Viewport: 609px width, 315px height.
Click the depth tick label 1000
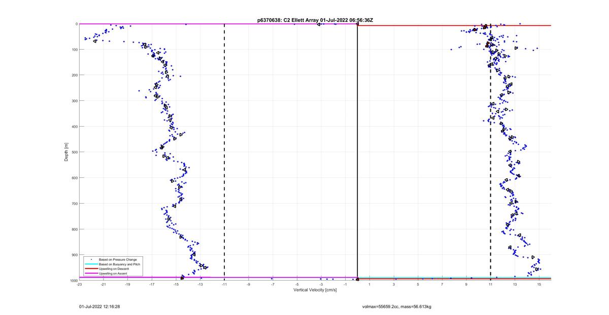pos(74,280)
